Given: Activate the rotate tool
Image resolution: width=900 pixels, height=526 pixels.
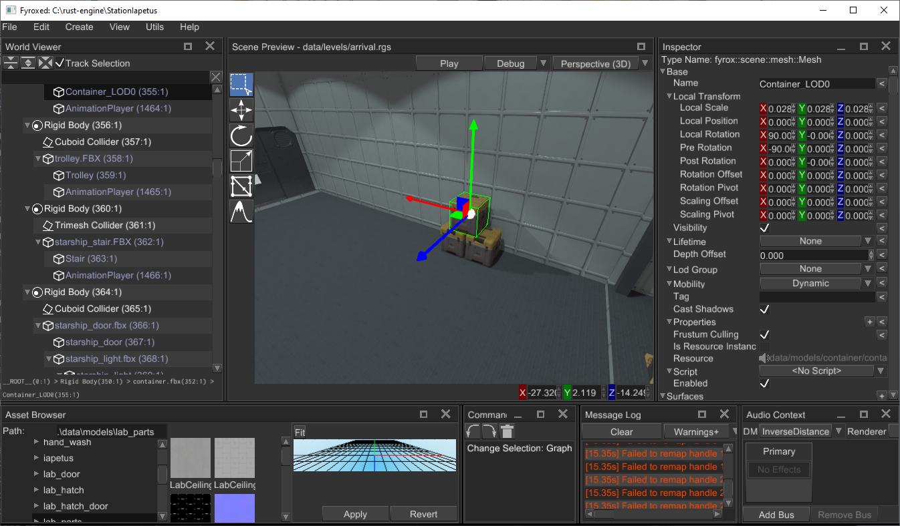Looking at the screenshot, I should [241, 136].
